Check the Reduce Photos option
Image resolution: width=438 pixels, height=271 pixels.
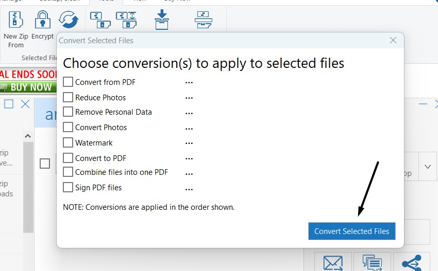click(68, 97)
